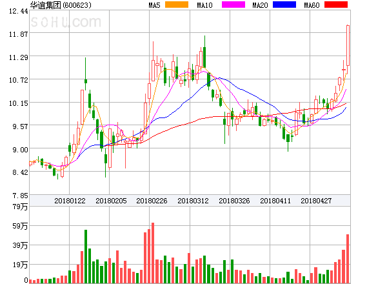Click the MA60 legend label
387x284 pixels.
(312, 5)
